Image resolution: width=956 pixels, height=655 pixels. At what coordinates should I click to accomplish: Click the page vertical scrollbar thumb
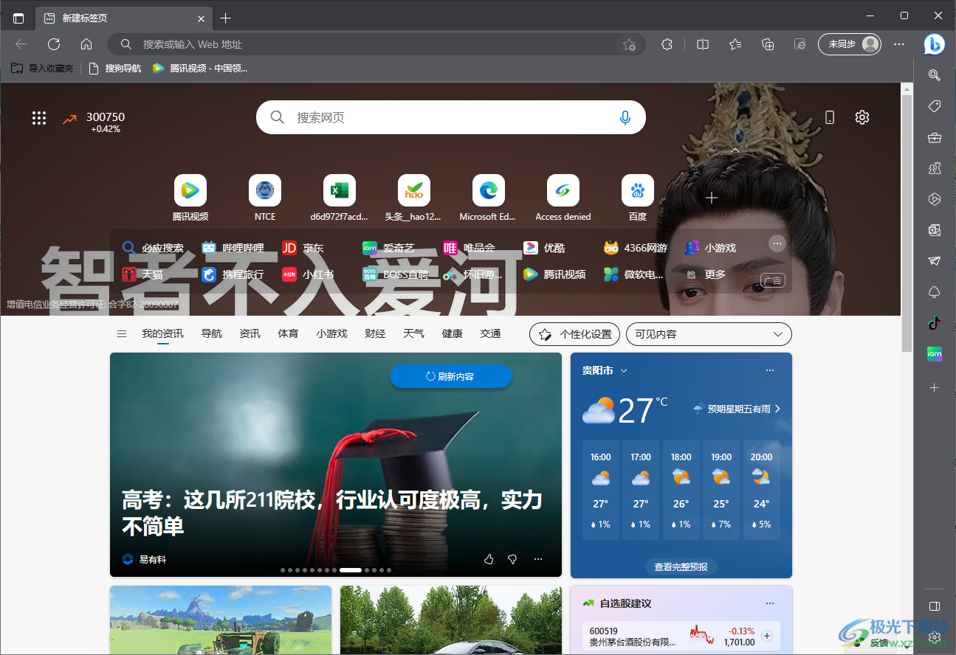tap(907, 222)
